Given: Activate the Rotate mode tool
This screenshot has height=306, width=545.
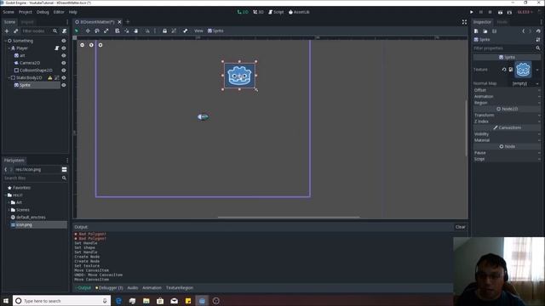Looking at the screenshot, I should pyautogui.click(x=97, y=31).
